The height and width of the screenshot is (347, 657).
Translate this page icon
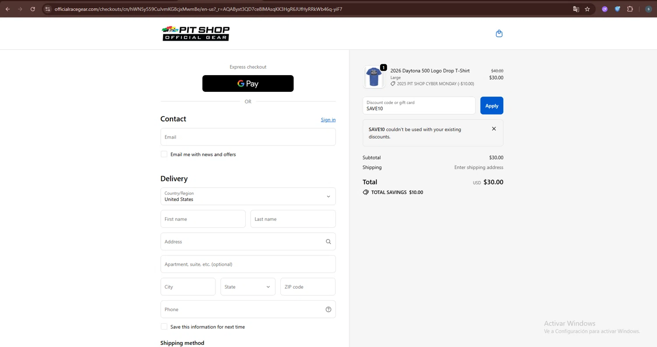(576, 9)
